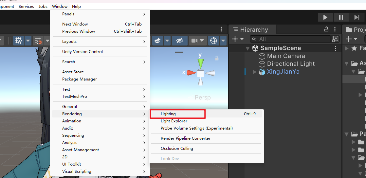Image resolution: width=366 pixels, height=178 pixels.
Task: Toggle grid snapping magnet icon
Action: coord(38,41)
